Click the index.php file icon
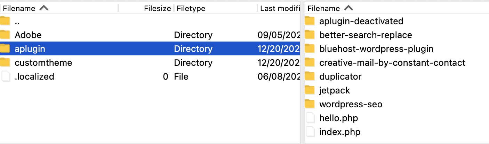489x144 pixels. click(310, 132)
